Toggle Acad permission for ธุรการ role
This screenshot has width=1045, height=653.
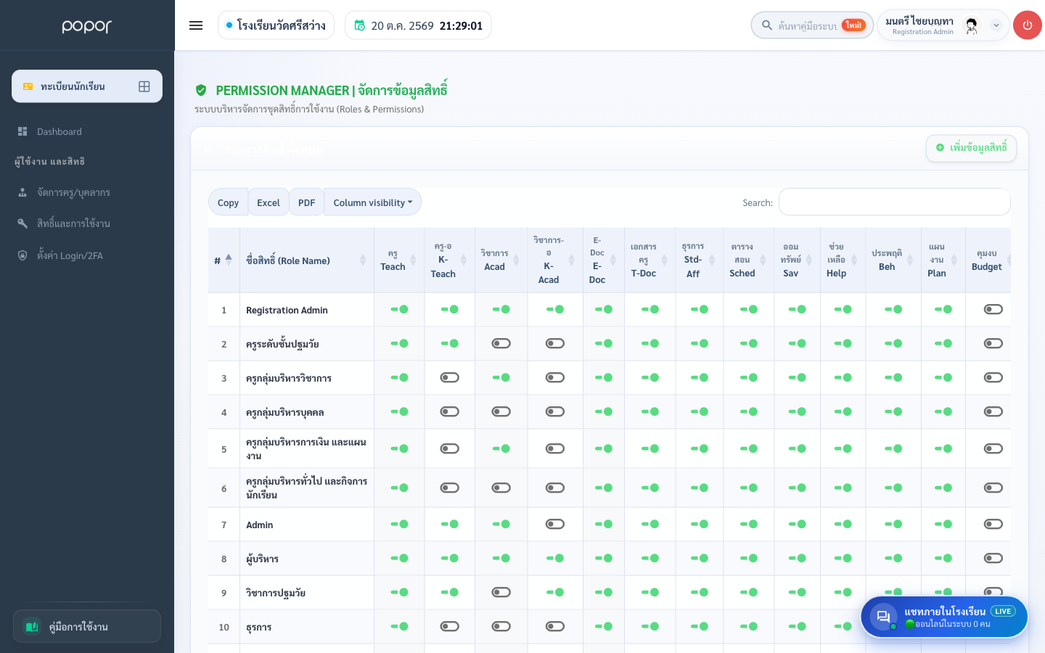[501, 626]
